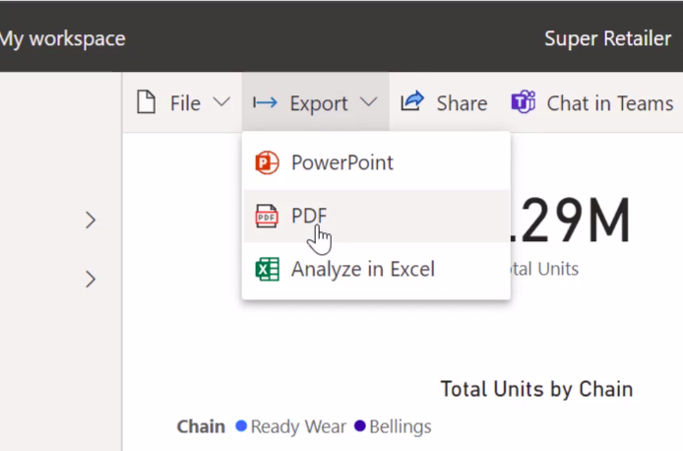The width and height of the screenshot is (683, 451).
Task: Open My workspace breadcrumb
Action: click(x=62, y=38)
